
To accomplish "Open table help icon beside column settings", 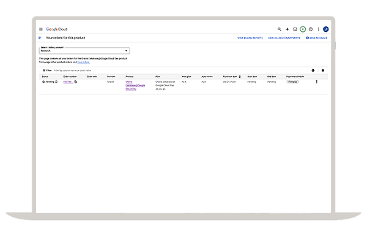I will coord(313,70).
